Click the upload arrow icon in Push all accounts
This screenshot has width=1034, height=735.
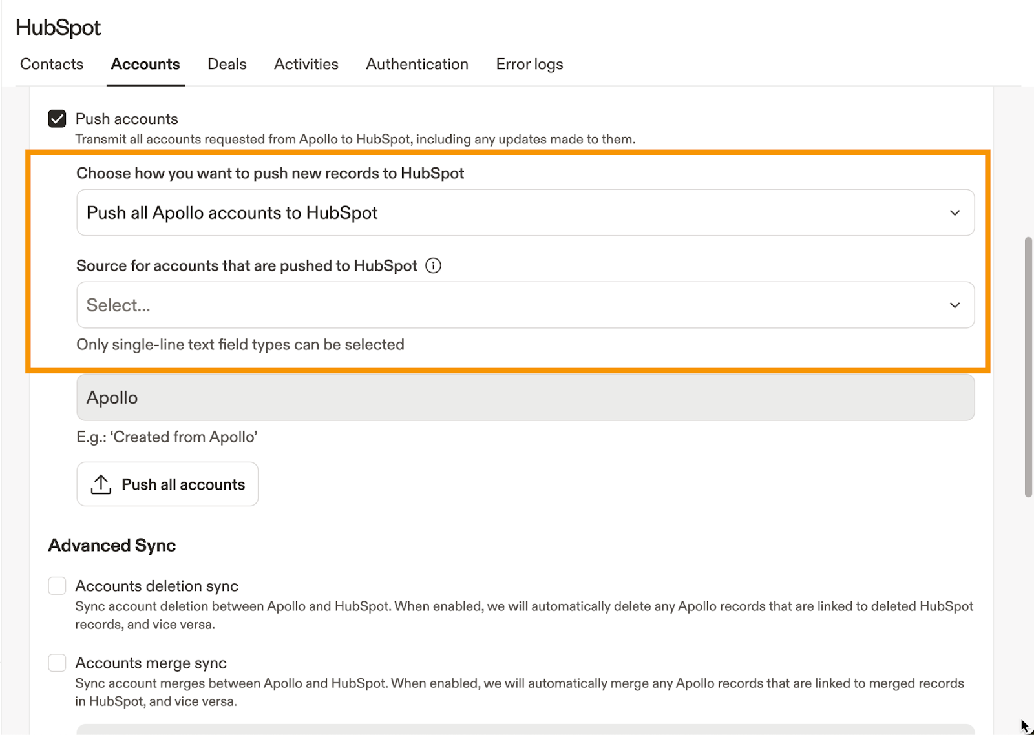coord(101,484)
